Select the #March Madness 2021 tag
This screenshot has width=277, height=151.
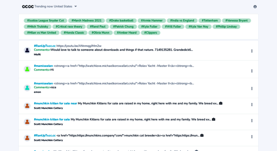point(86,20)
